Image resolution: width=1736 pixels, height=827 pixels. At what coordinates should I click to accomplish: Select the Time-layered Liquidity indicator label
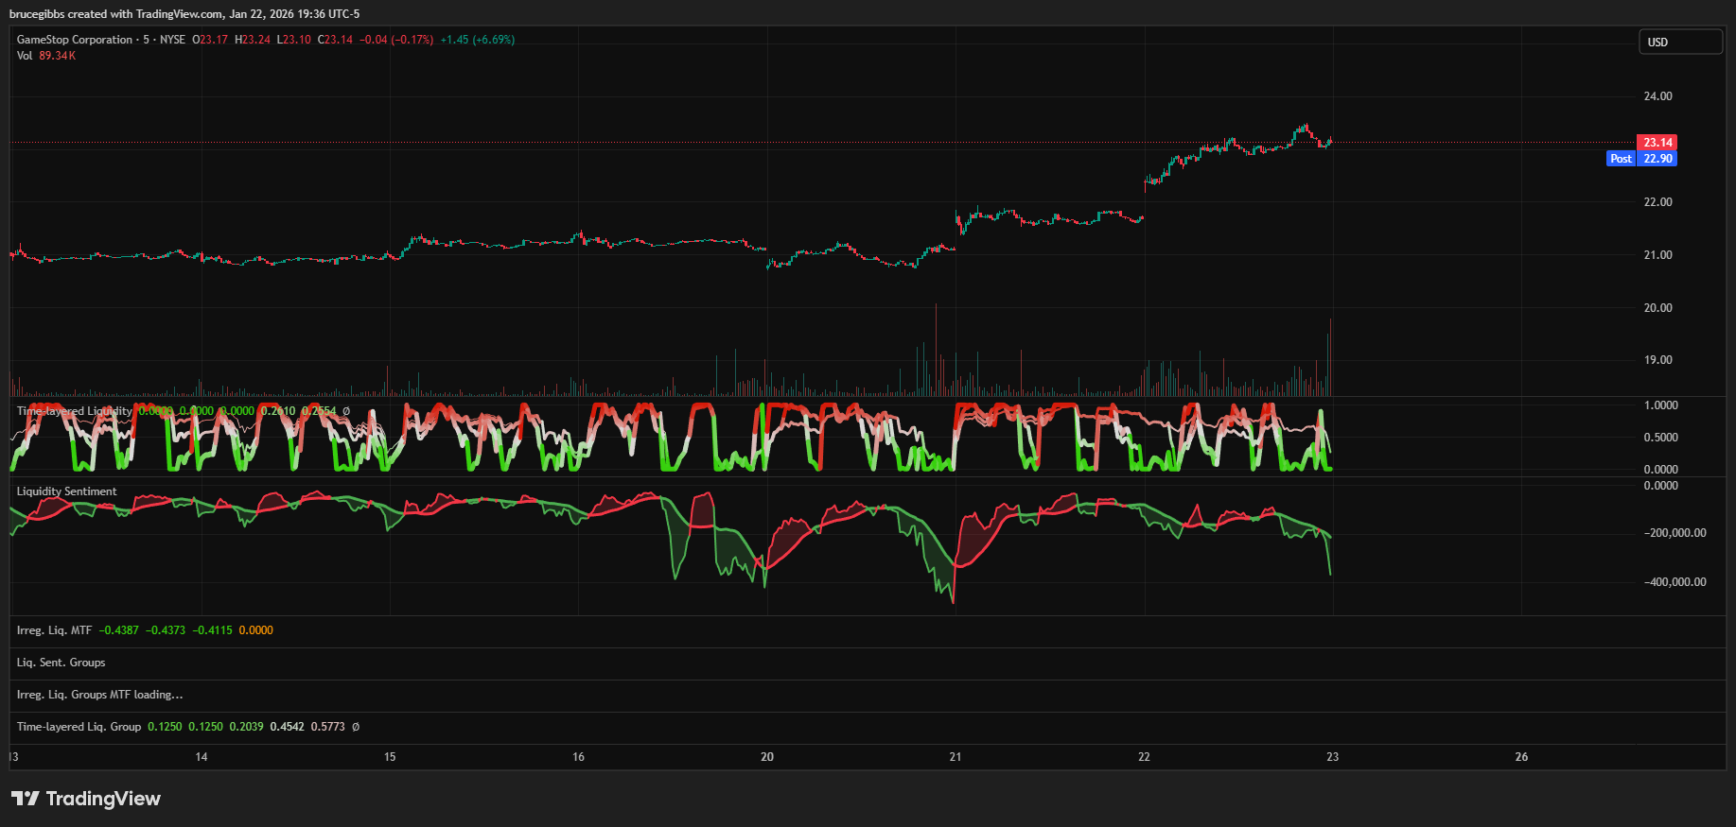tap(74, 411)
